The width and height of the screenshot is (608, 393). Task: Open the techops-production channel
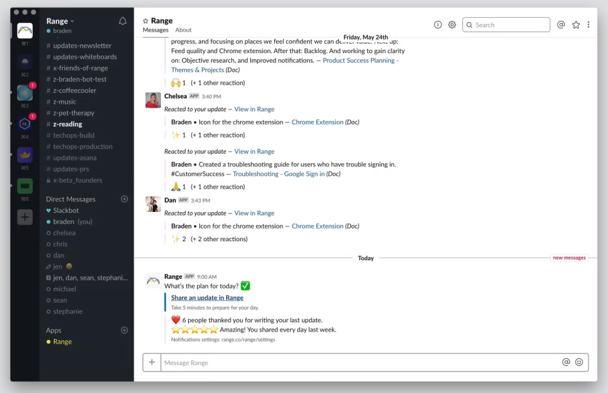click(82, 146)
